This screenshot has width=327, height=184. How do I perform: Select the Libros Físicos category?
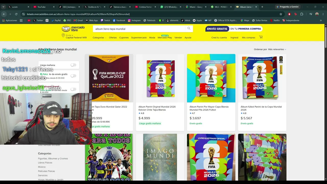[45, 163]
